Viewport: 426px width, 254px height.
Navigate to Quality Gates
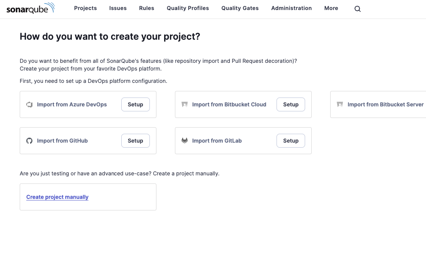pyautogui.click(x=240, y=8)
